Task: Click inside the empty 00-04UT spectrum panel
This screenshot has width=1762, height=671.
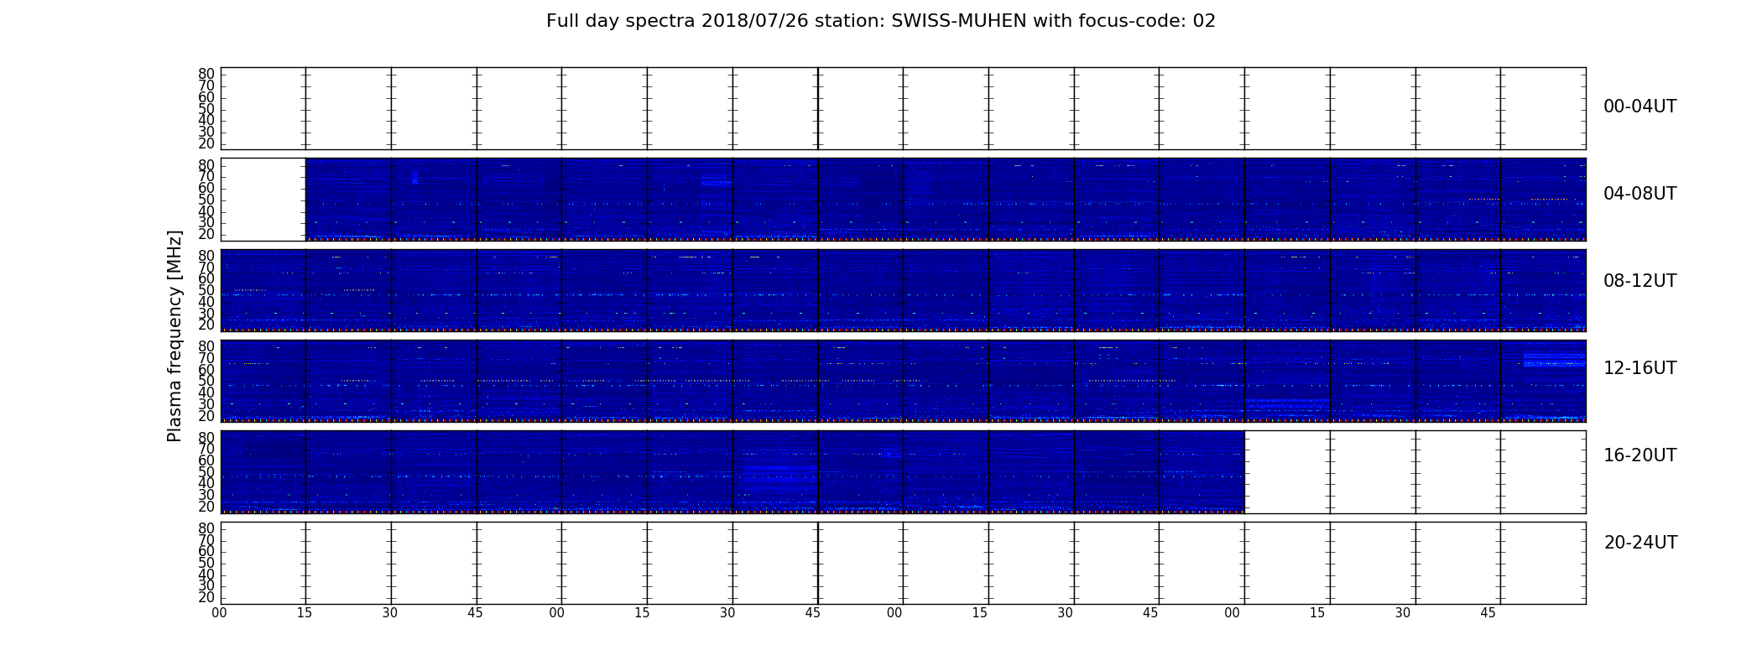Action: [x=903, y=108]
